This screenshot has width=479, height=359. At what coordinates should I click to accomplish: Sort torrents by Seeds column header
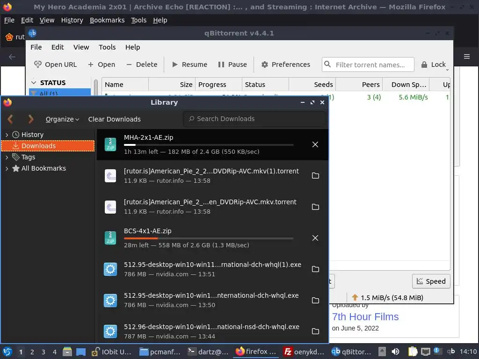point(312,85)
